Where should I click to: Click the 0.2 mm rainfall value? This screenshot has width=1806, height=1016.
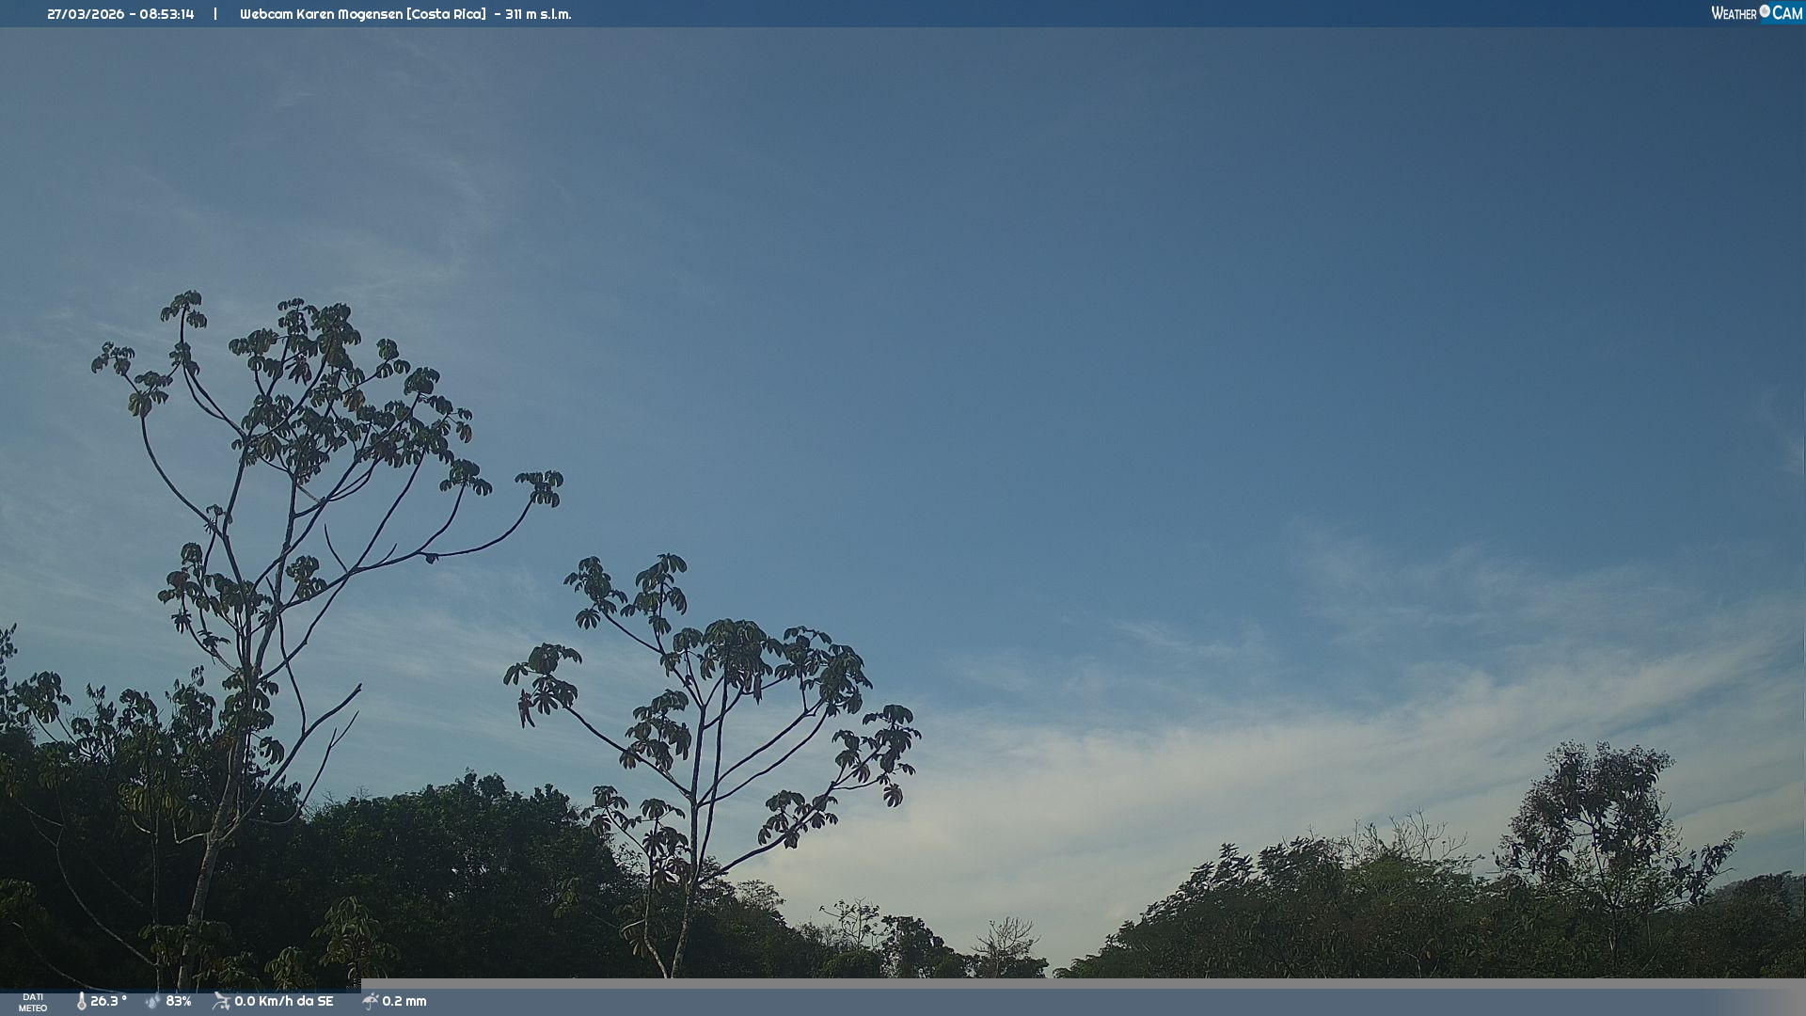pos(404,1002)
